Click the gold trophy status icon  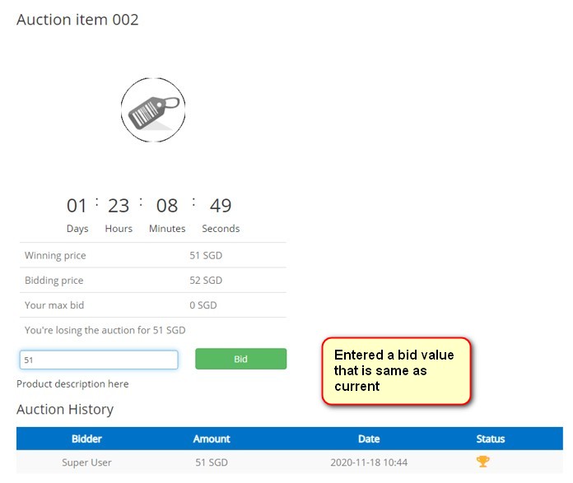click(x=483, y=462)
